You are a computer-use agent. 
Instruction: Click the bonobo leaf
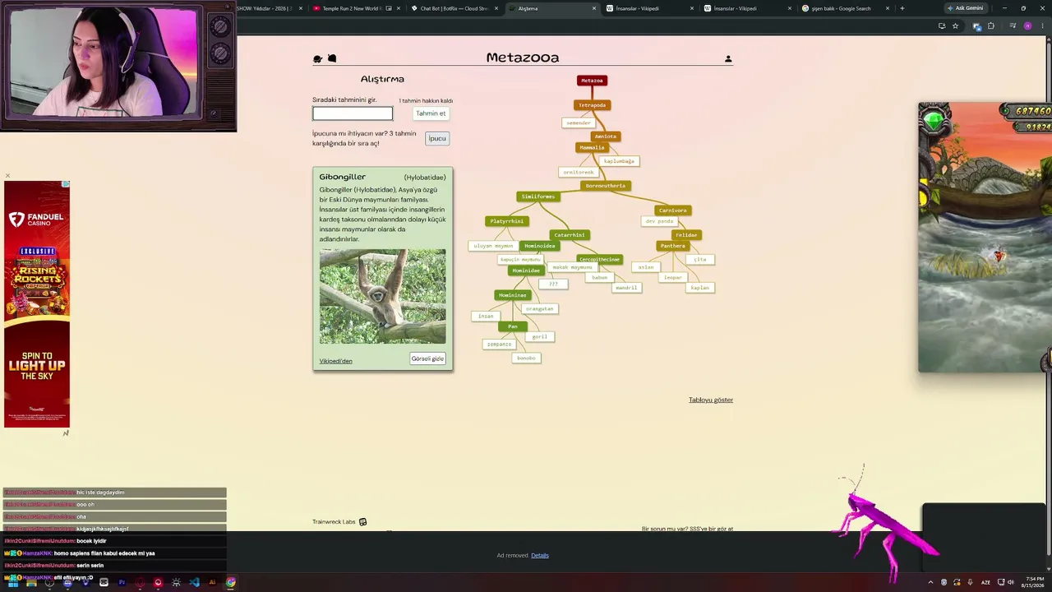(526, 358)
